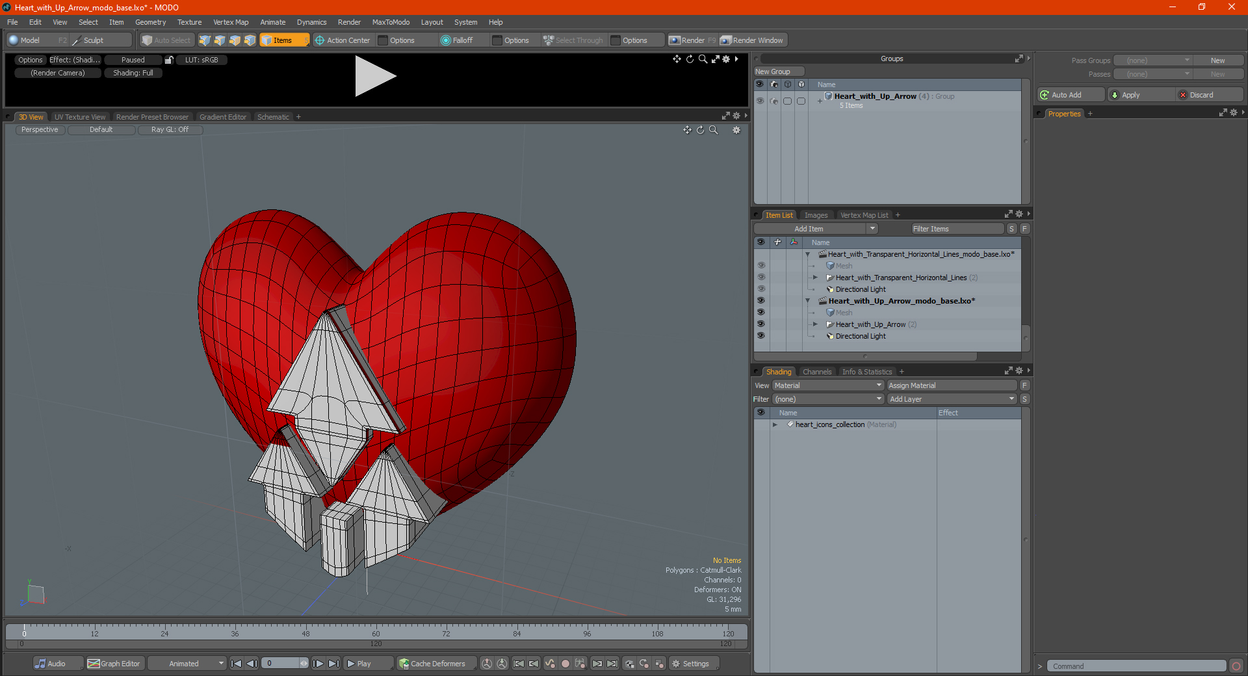Select Edges selection mode cube icon
Viewport: 1248px width, 676px height.
(220, 40)
